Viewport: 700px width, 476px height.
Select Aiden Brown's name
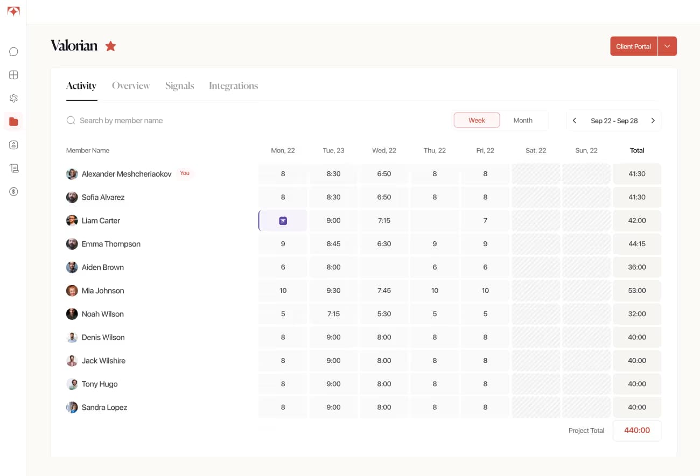click(x=103, y=267)
